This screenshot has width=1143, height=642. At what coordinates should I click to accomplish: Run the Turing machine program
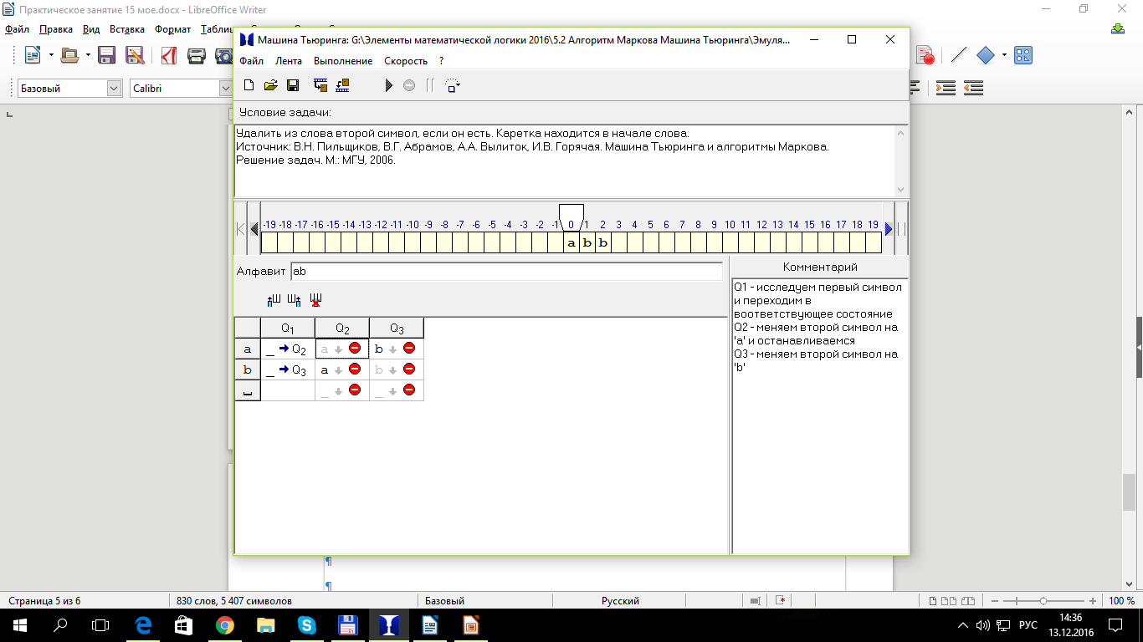click(388, 85)
